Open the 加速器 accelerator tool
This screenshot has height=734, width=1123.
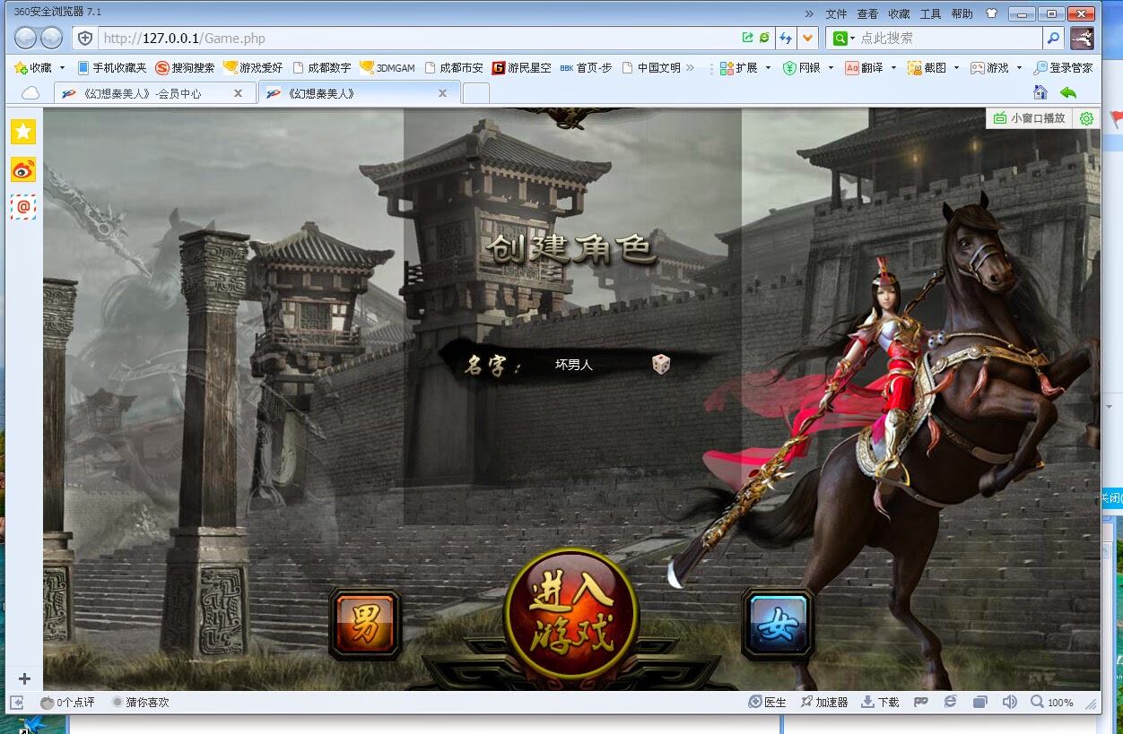coord(824,703)
